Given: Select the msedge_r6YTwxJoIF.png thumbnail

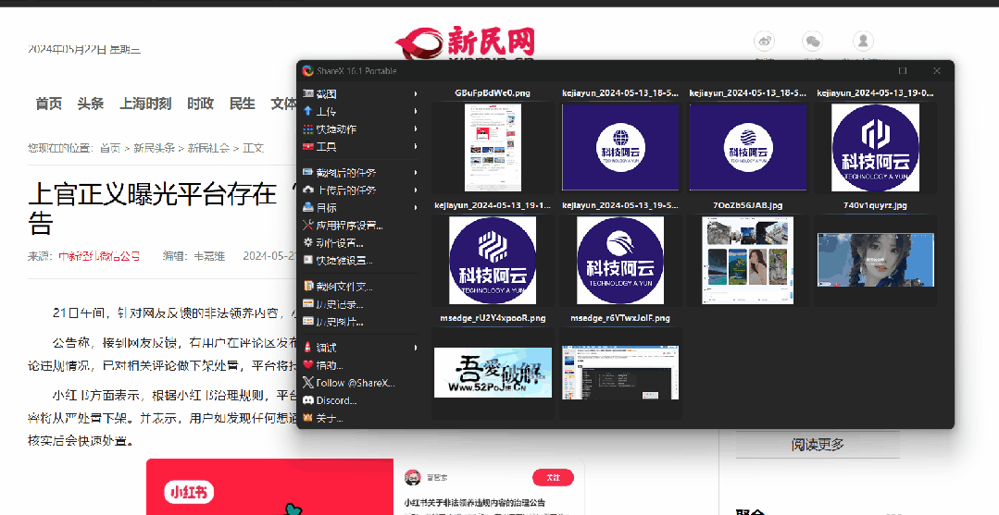Looking at the screenshot, I should pyautogui.click(x=620, y=373).
